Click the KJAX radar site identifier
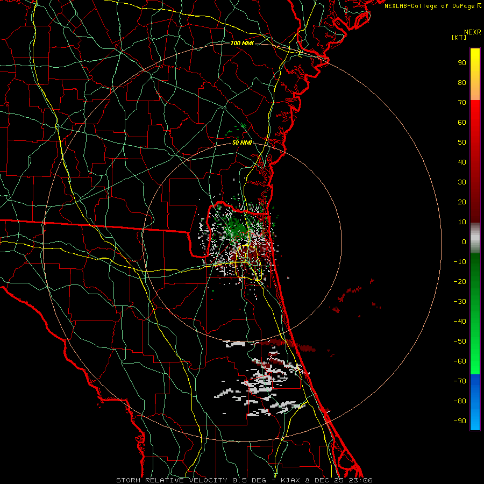 coord(291,480)
